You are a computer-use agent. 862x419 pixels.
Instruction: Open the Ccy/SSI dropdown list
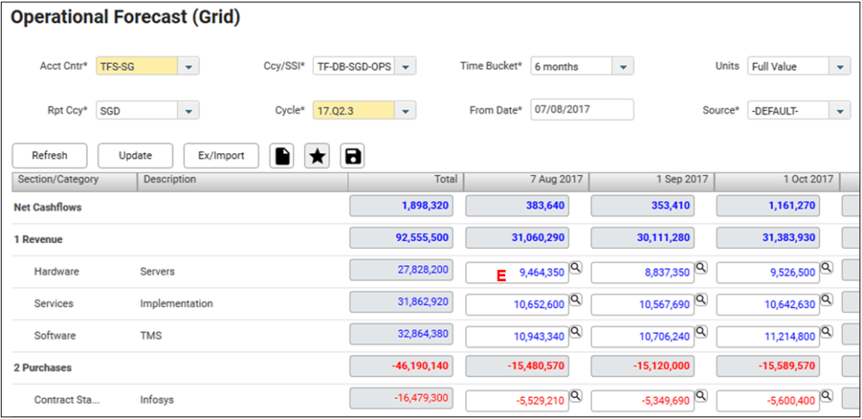pyautogui.click(x=405, y=66)
